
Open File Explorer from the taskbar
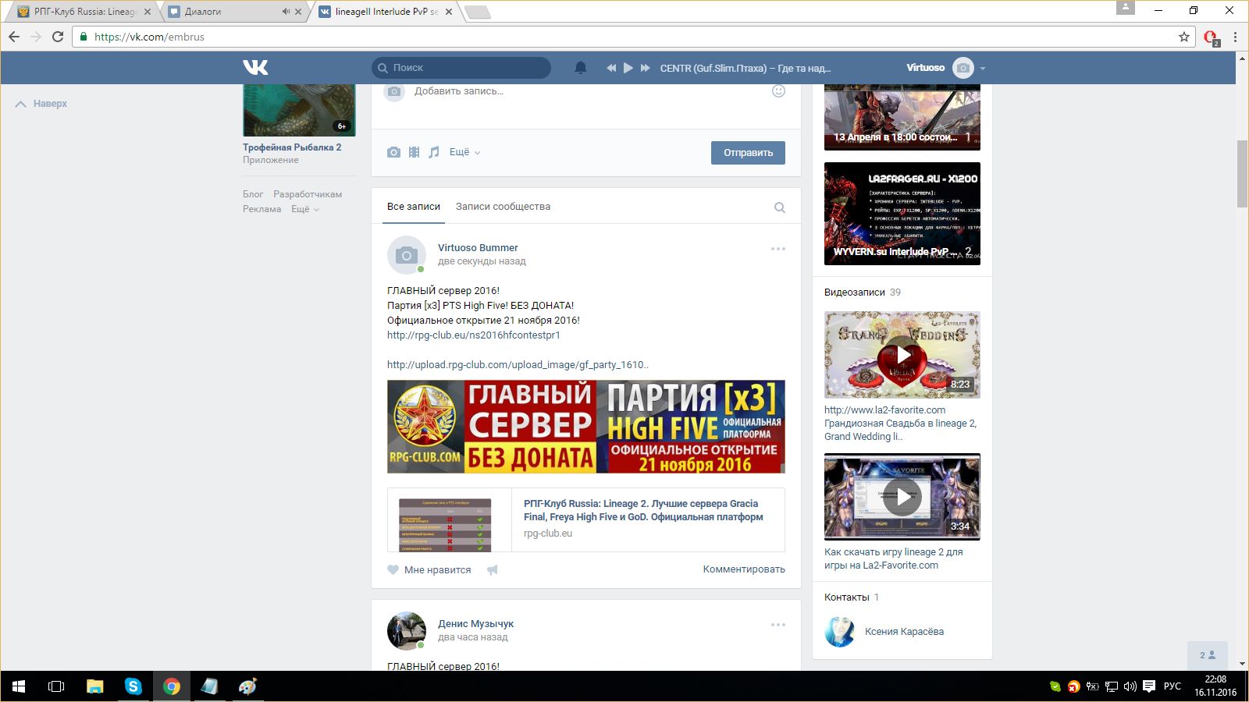[x=95, y=686]
